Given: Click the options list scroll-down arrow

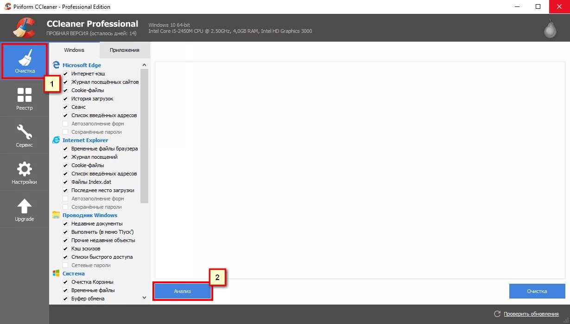Looking at the screenshot, I should point(144,298).
